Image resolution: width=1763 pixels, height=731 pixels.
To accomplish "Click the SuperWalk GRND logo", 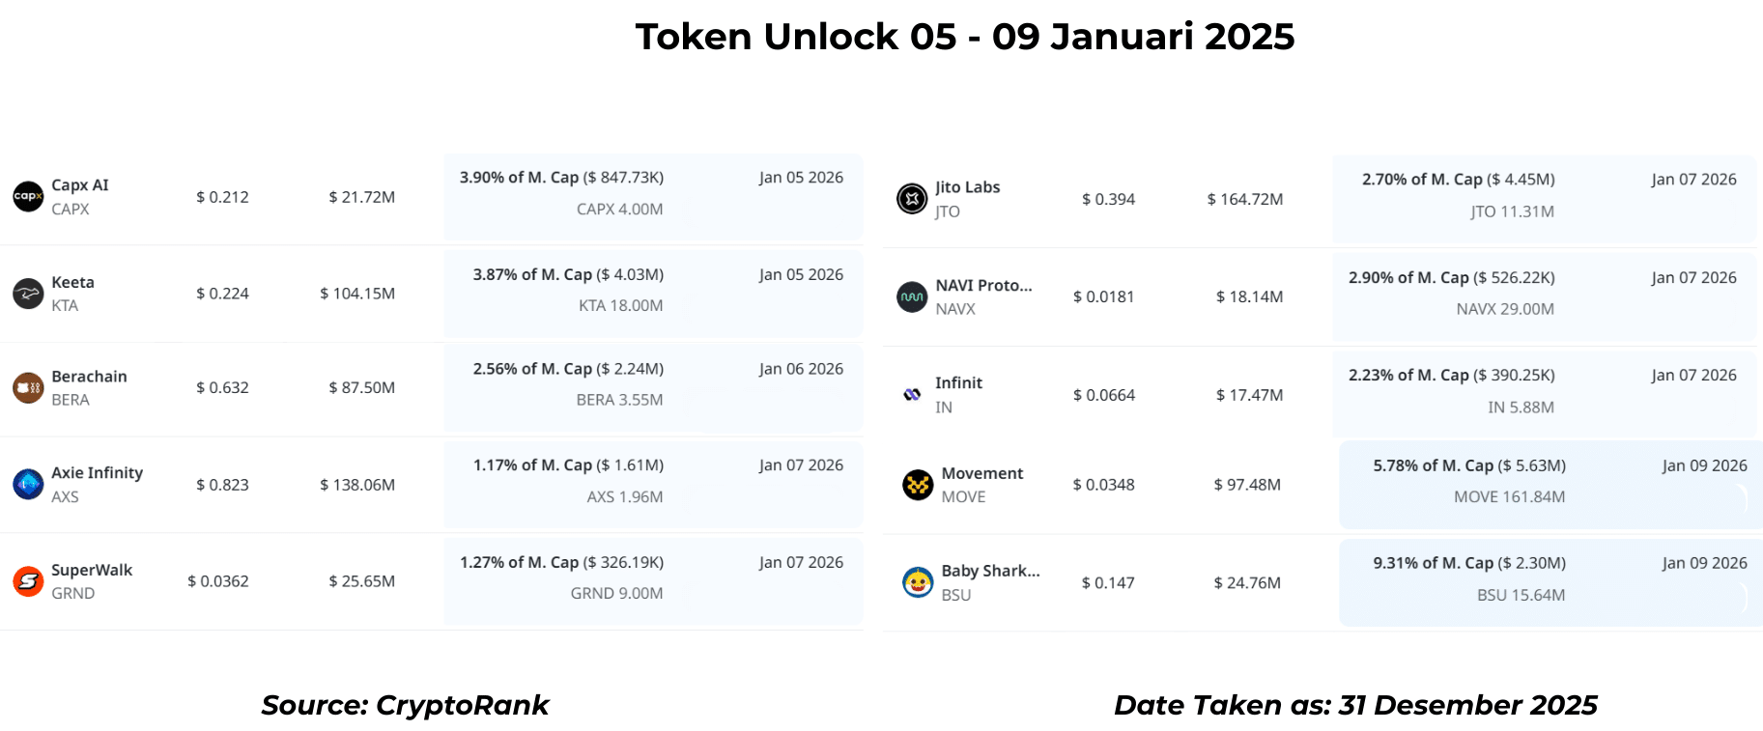I will (28, 580).
